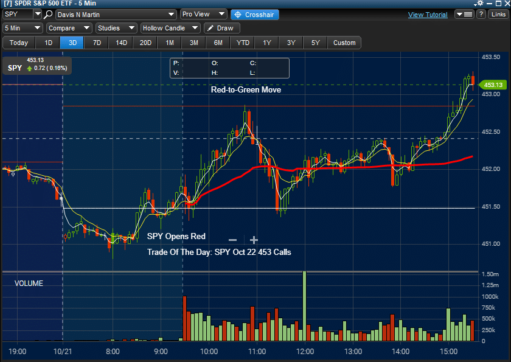Open the hamburger options menu icon
Screen dimensions: 511x362
coord(464,15)
